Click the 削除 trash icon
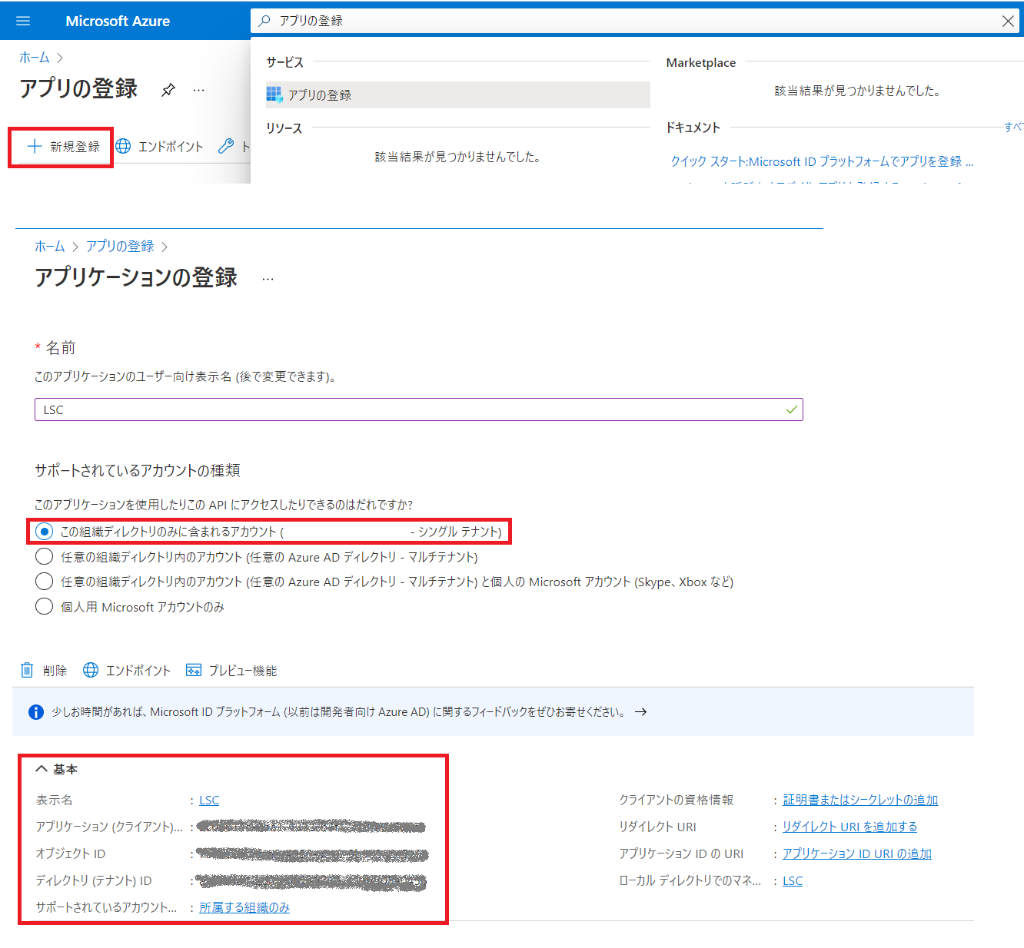The width and height of the screenshot is (1024, 948). [27, 670]
